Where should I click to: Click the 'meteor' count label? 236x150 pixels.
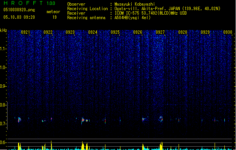[53, 12]
